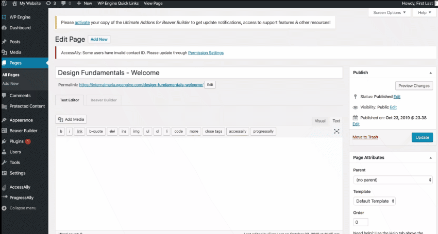Click the updates refresh icon in admin bar
The width and height of the screenshot is (438, 234).
click(x=49, y=3)
